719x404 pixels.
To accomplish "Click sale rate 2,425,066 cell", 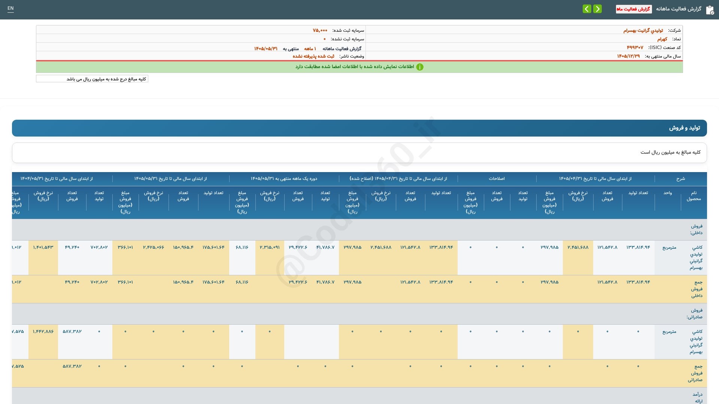I will pyautogui.click(x=154, y=248).
